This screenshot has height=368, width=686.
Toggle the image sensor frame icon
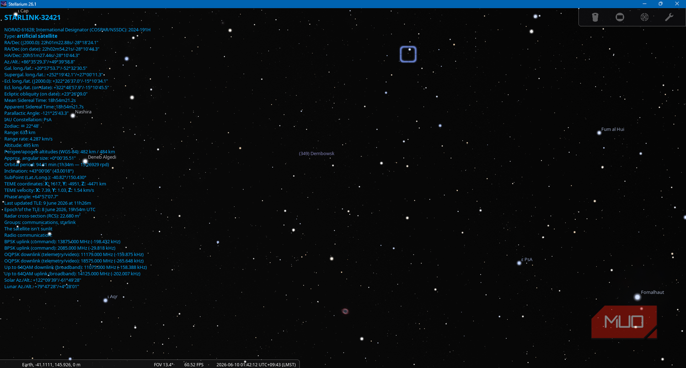pos(620,17)
